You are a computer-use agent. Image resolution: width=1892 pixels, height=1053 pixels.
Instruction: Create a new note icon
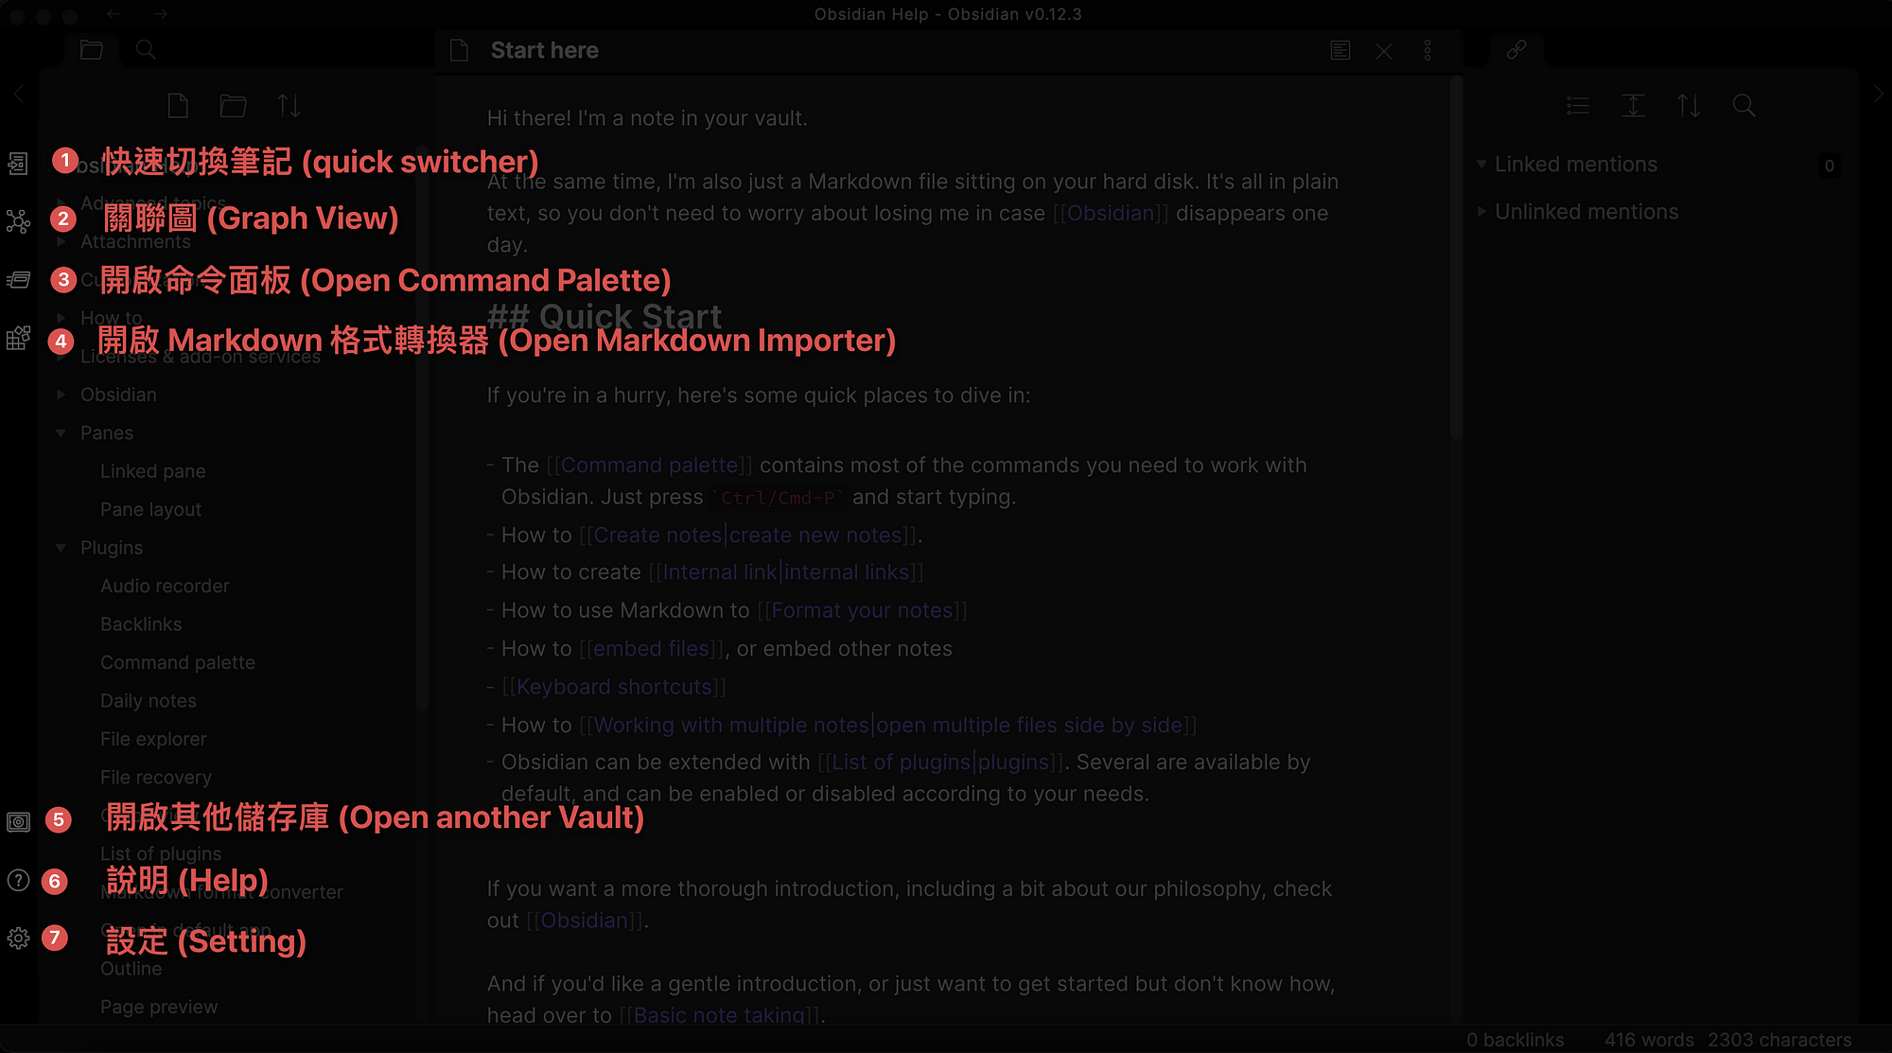tap(178, 105)
